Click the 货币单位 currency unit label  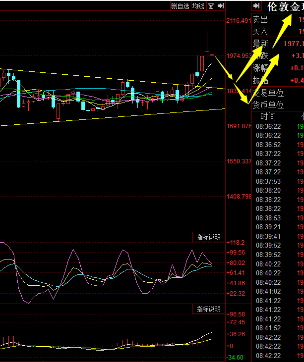tap(268, 105)
